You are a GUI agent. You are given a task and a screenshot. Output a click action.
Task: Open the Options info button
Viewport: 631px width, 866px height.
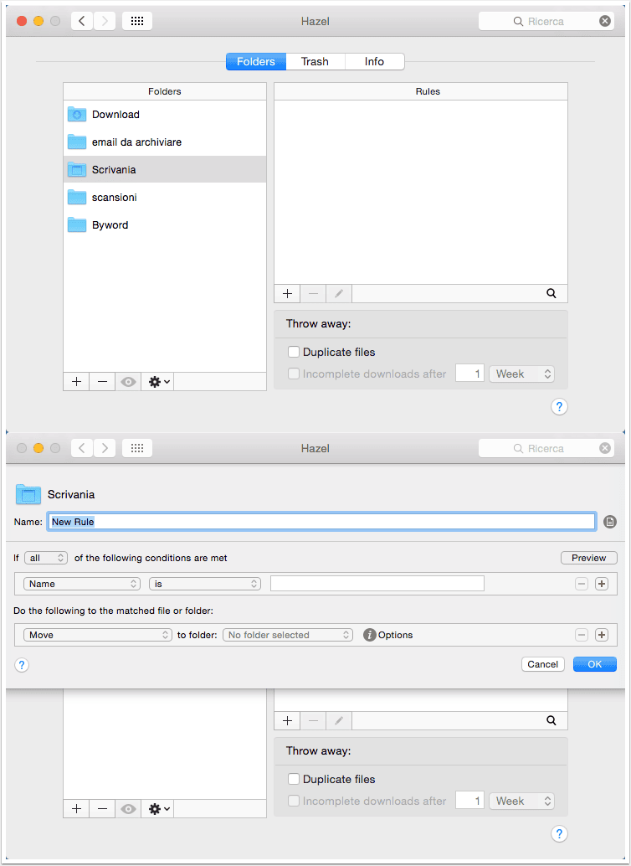click(x=369, y=635)
